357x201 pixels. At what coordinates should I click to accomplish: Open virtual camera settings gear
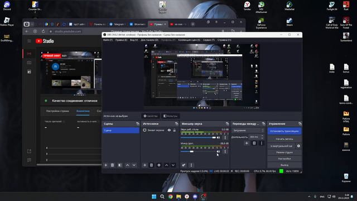298,146
